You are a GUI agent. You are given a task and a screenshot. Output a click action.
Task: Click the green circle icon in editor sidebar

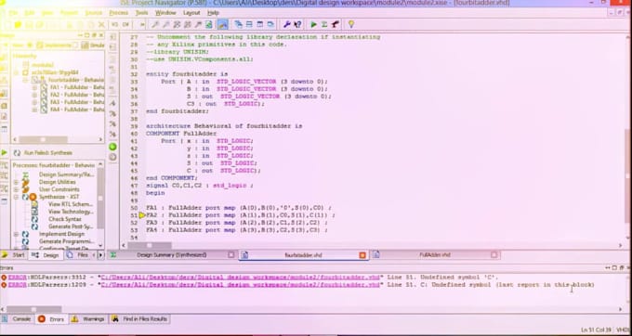tap(112, 147)
